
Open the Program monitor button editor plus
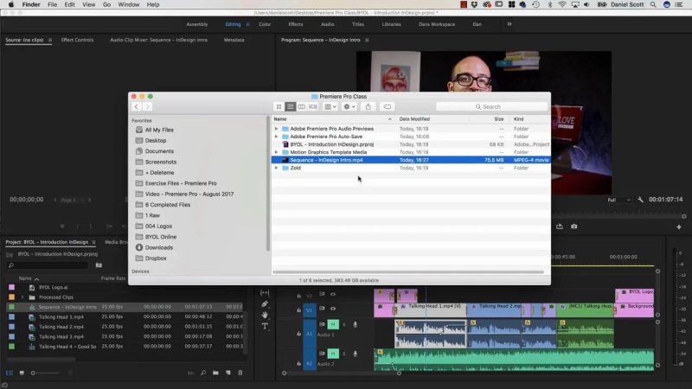pos(679,226)
